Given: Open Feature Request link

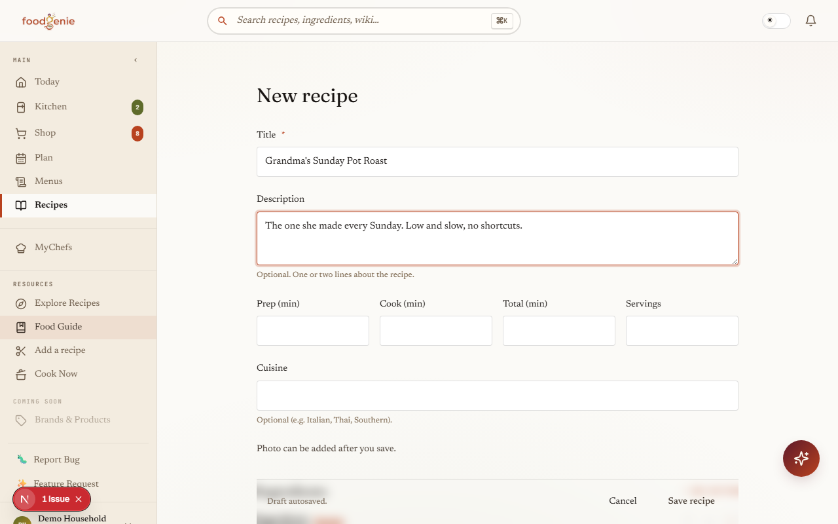Looking at the screenshot, I should click(79, 483).
